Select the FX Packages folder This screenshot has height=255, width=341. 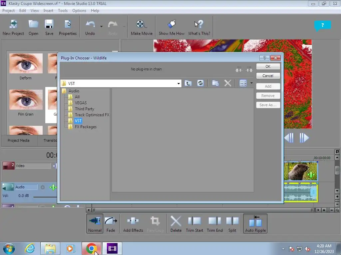(86, 127)
